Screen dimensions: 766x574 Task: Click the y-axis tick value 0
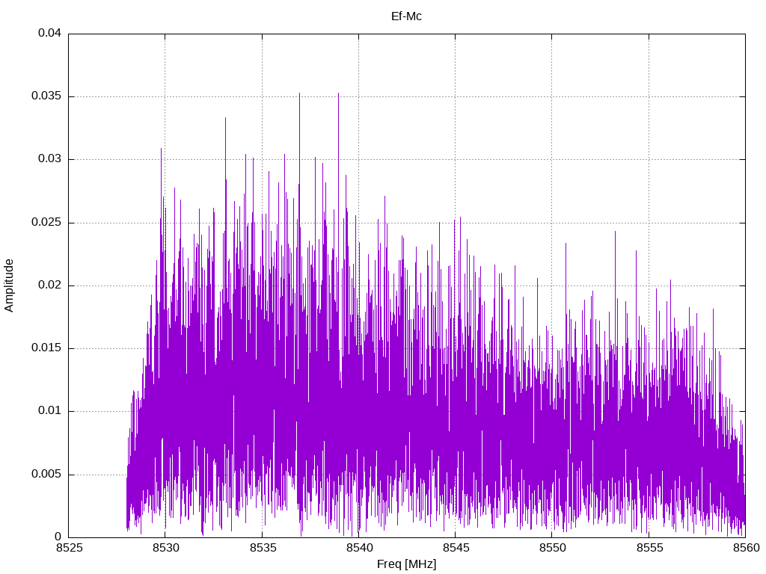point(58,537)
